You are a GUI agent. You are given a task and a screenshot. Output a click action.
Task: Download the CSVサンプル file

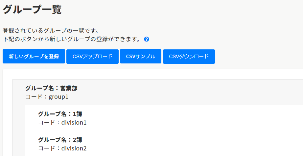pyautogui.click(x=141, y=57)
